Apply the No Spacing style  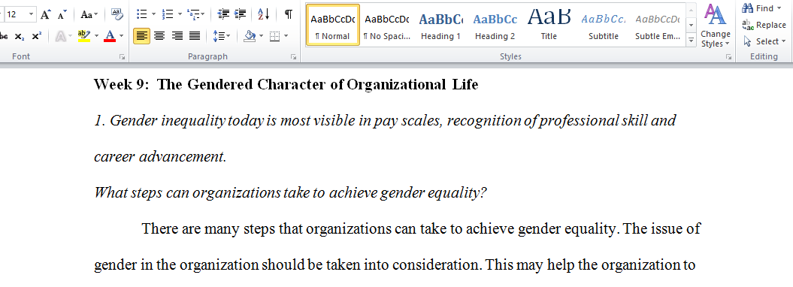[x=387, y=25]
